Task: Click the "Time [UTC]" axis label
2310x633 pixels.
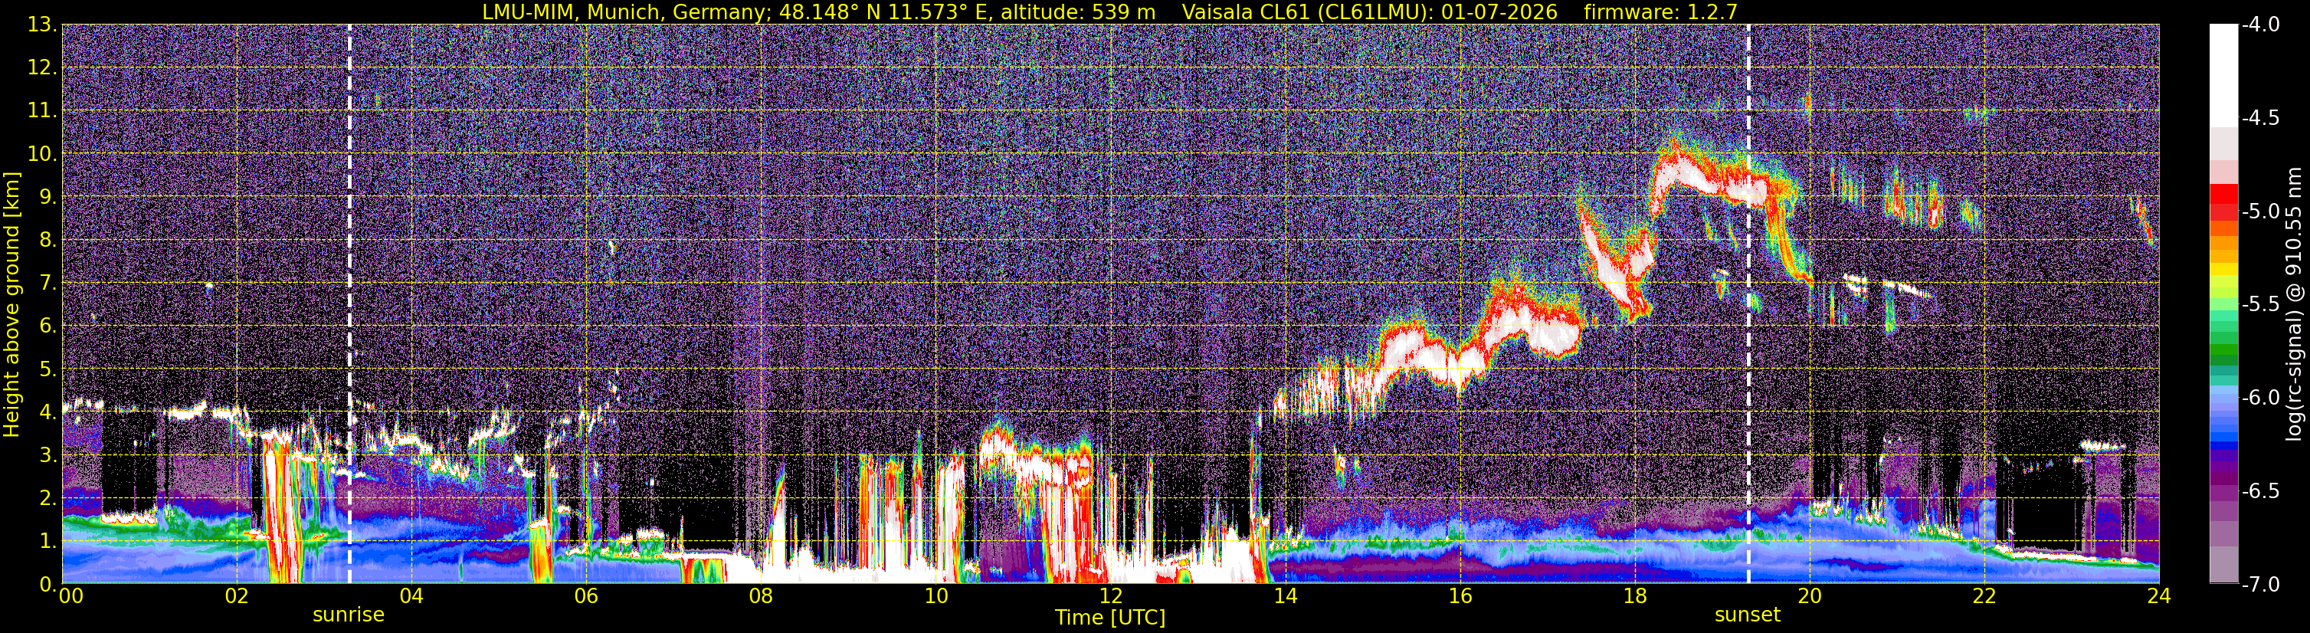Action: tap(1110, 617)
